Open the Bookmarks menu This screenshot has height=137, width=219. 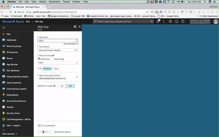(x=54, y=2)
